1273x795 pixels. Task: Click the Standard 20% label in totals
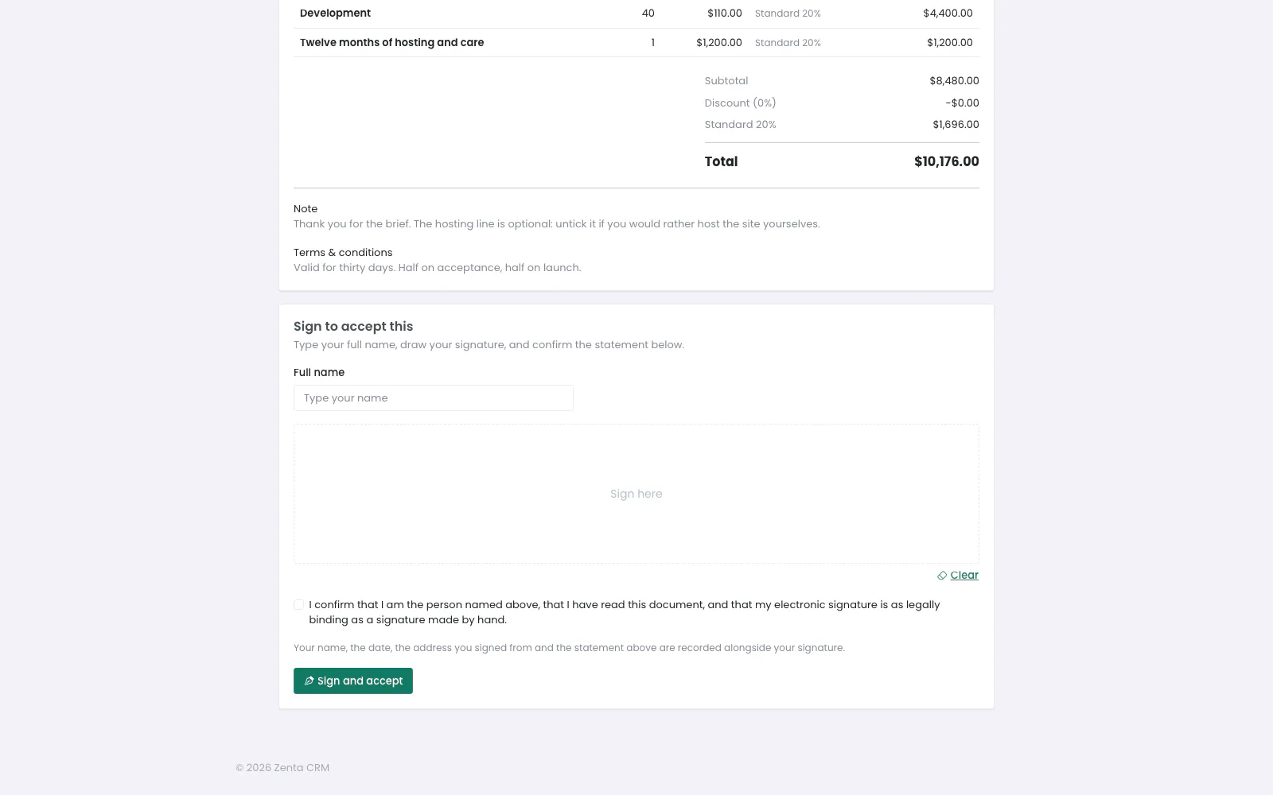pos(740,125)
